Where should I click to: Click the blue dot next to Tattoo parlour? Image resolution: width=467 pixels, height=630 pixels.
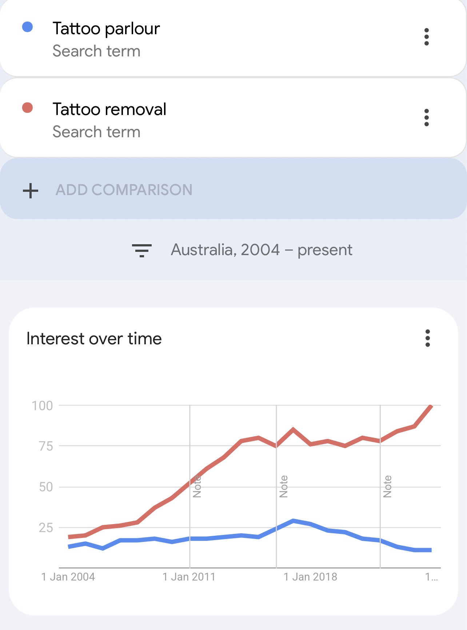point(28,27)
